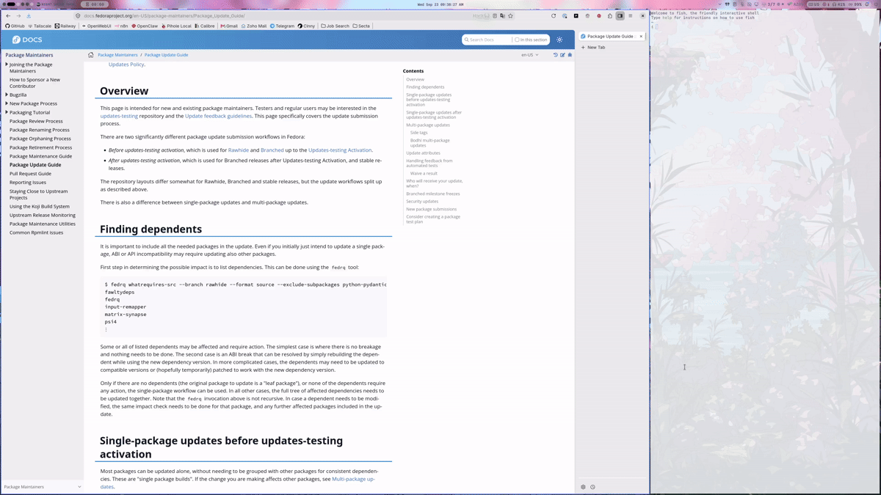The image size is (881, 495).
Task: Follow the Updates-testing Activation link
Action: click(340, 150)
